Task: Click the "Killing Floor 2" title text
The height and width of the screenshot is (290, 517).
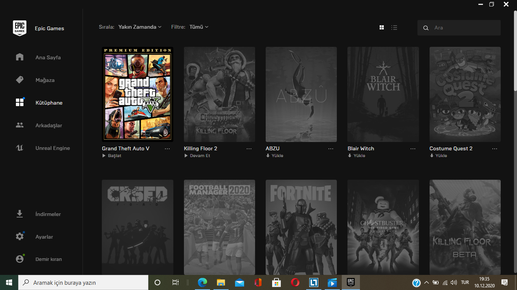Action: pyautogui.click(x=201, y=148)
